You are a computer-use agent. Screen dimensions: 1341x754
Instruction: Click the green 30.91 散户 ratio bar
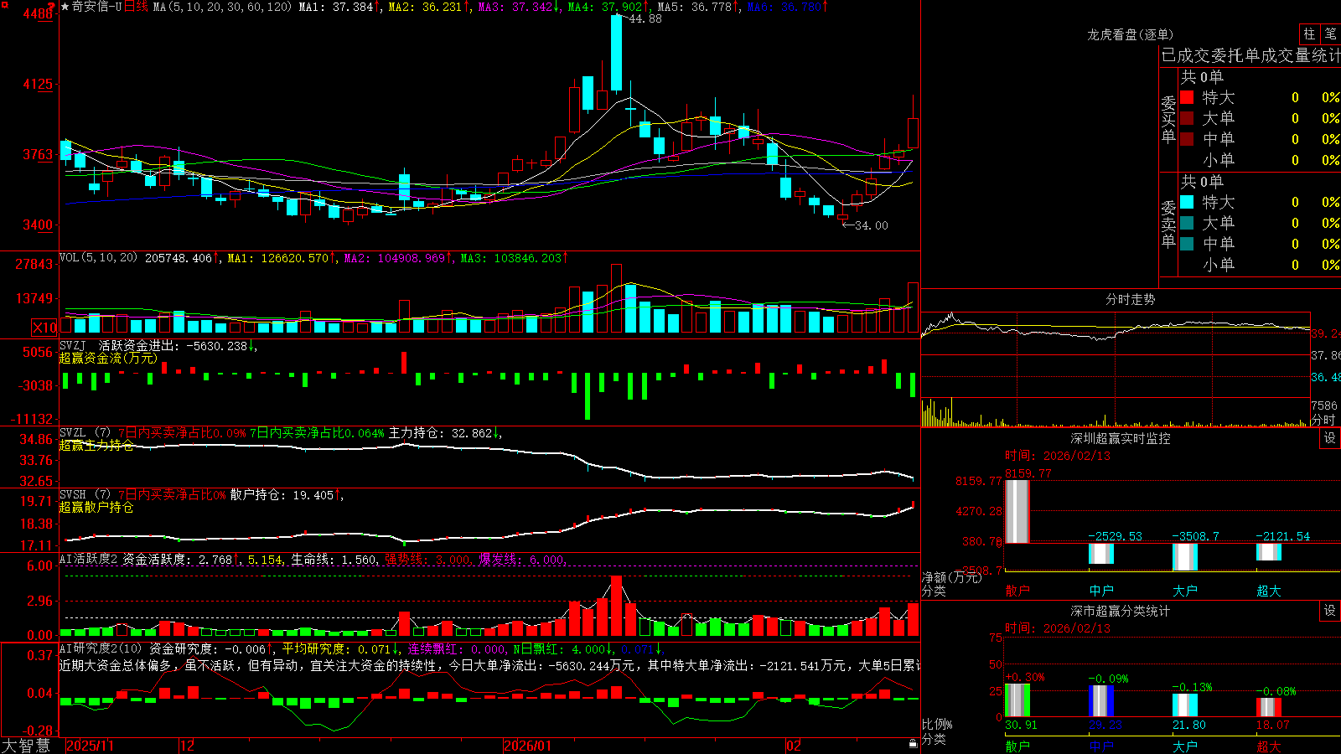pyautogui.click(x=1017, y=700)
